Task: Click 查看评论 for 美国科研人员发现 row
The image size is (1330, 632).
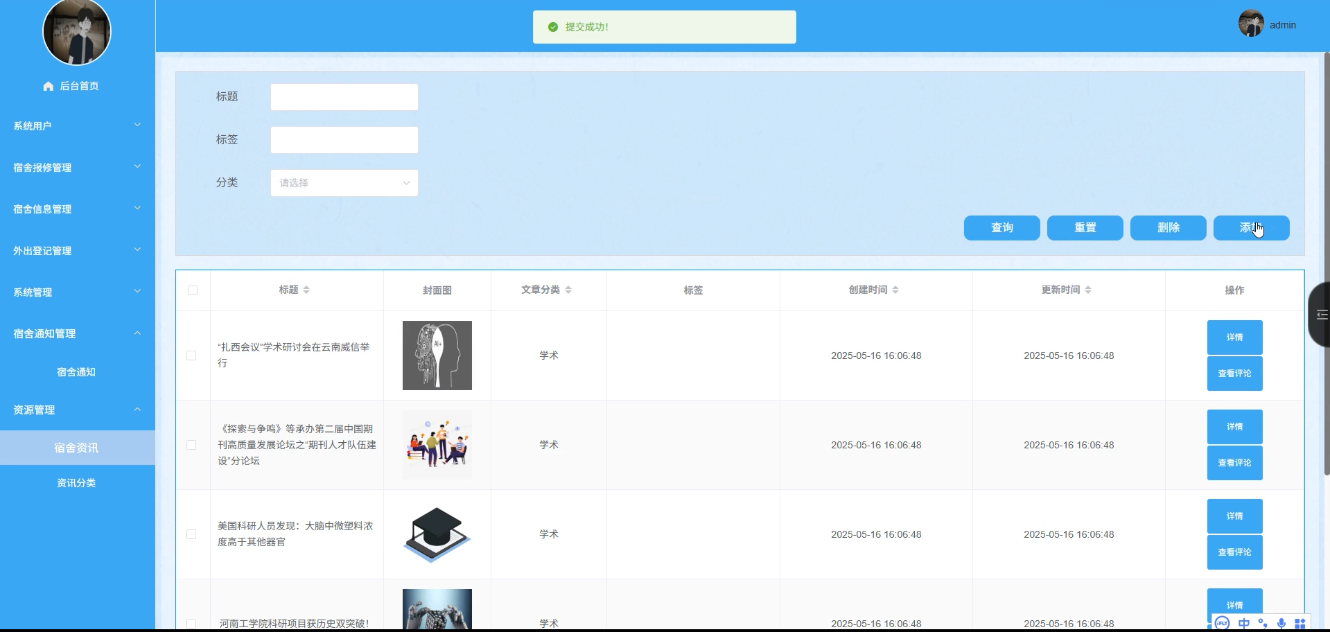Action: tap(1235, 552)
